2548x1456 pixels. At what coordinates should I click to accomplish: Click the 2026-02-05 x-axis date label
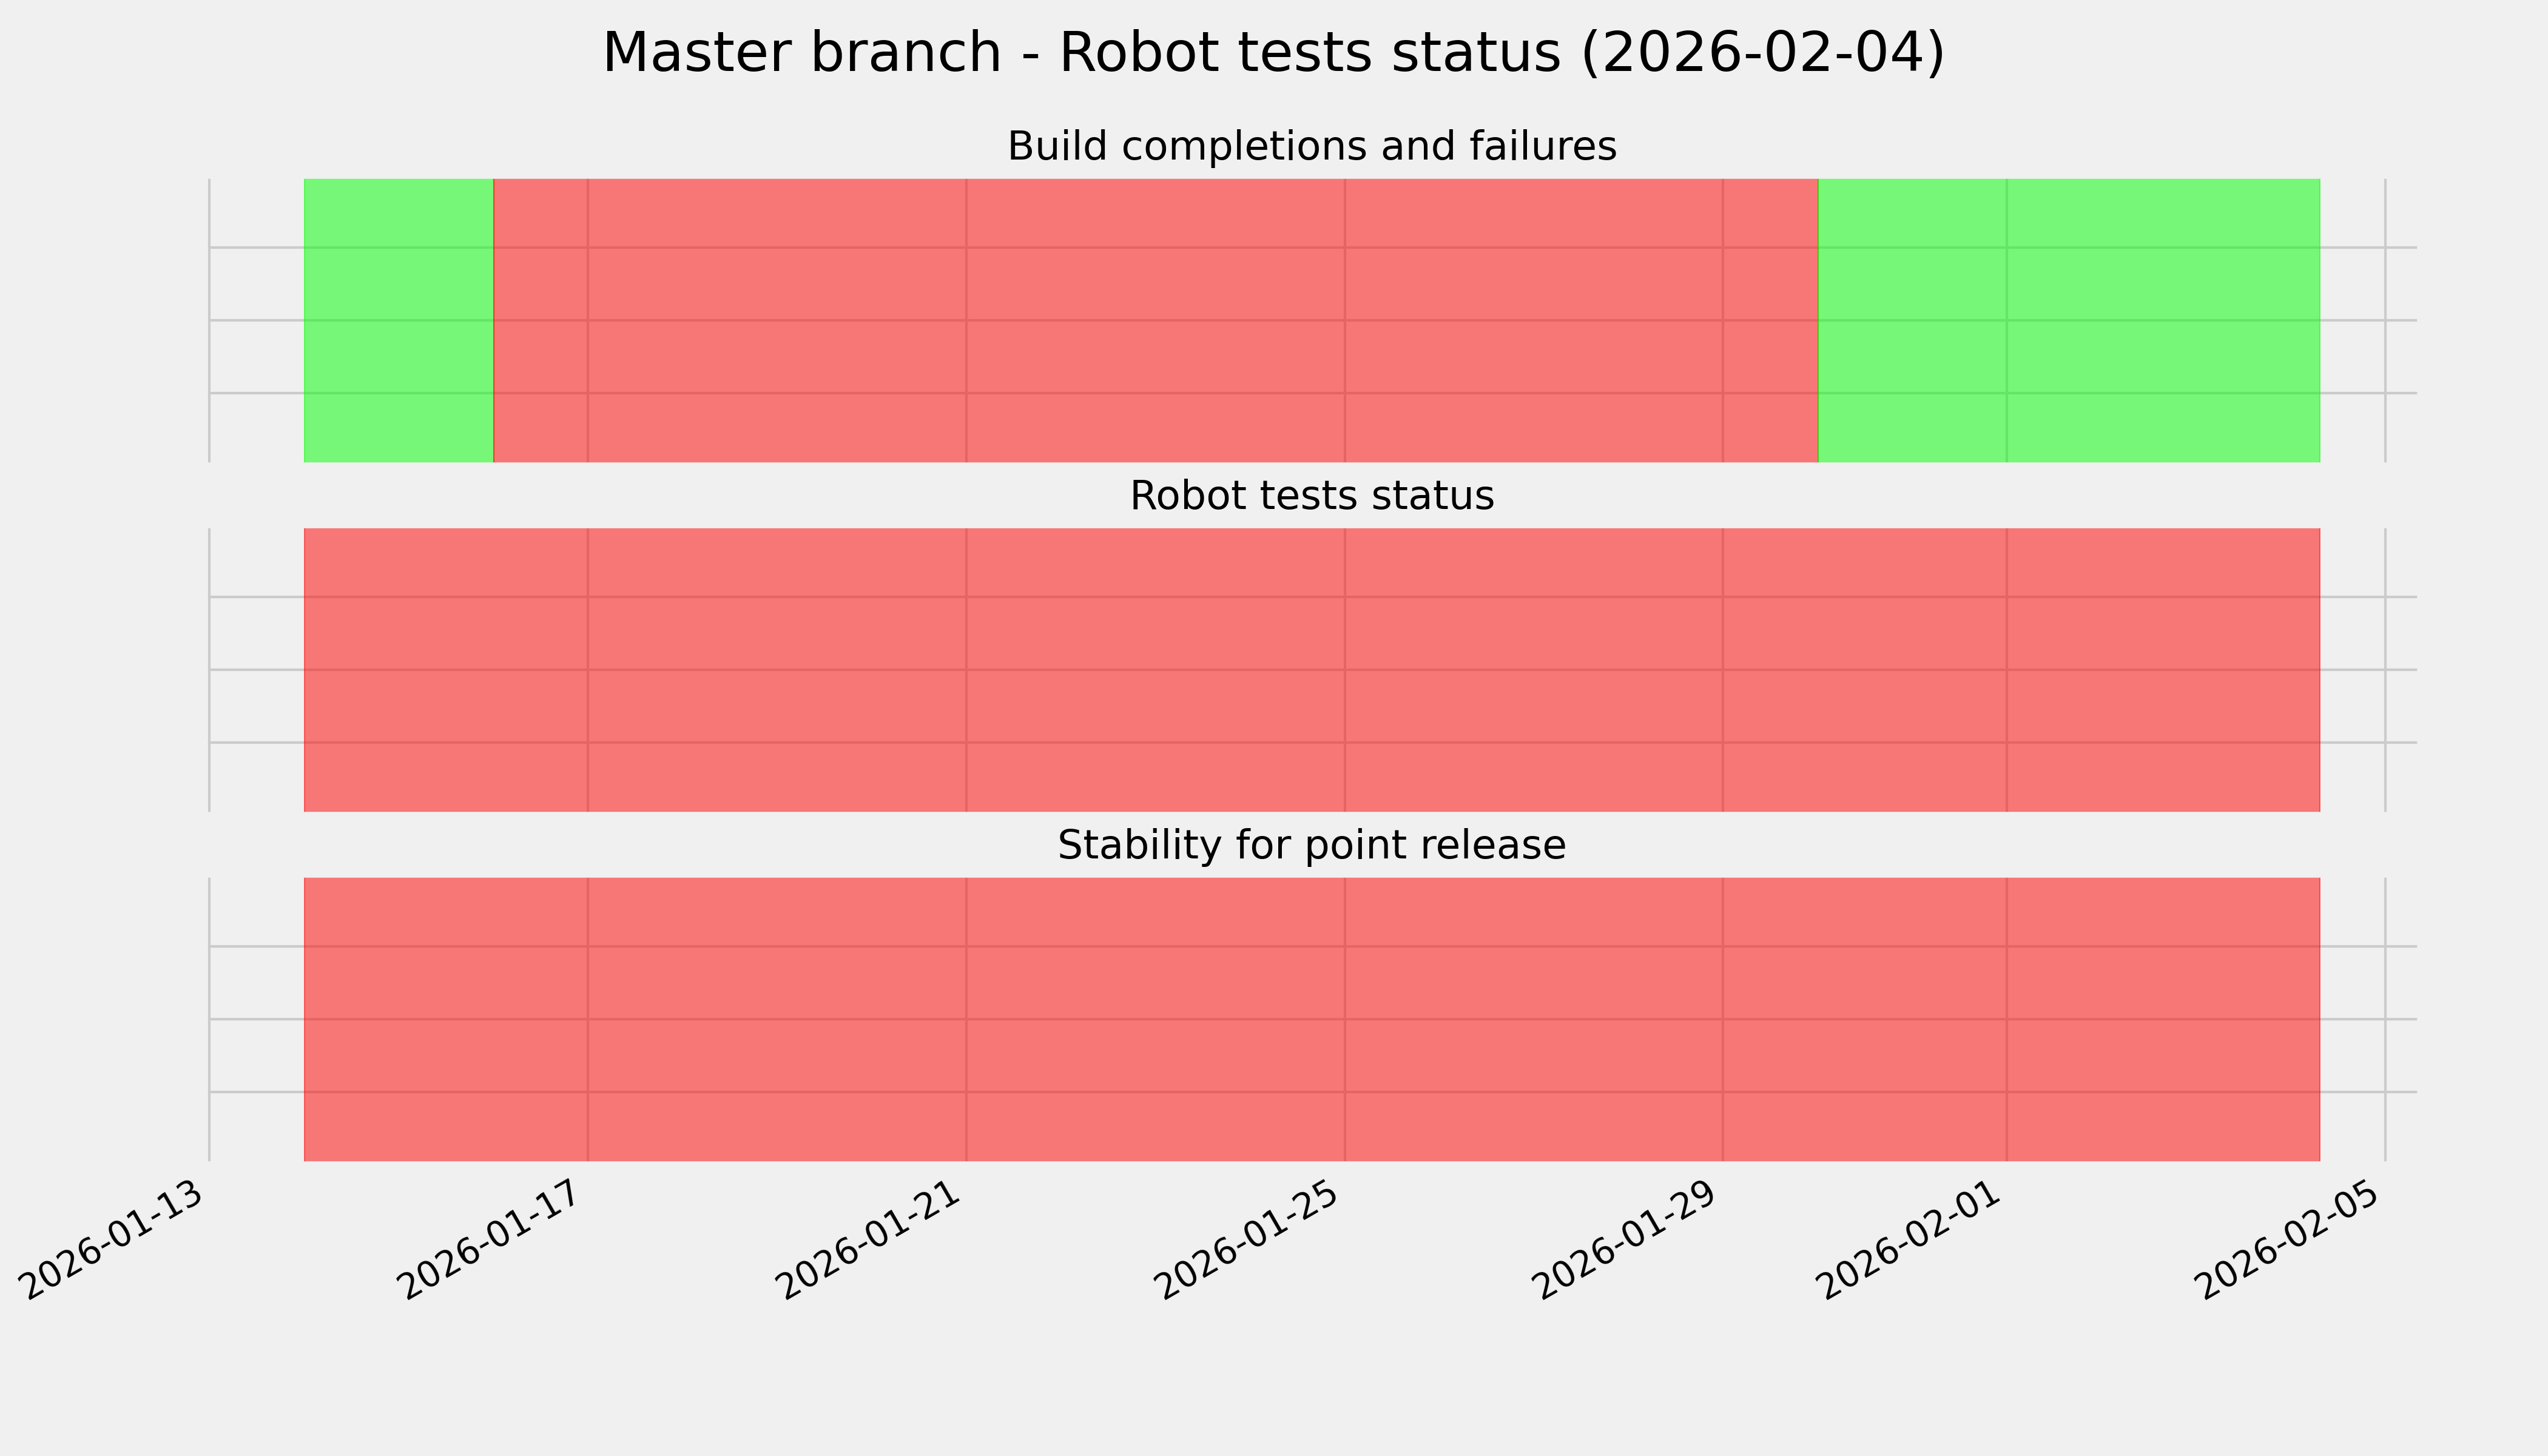pyautogui.click(x=2289, y=1240)
